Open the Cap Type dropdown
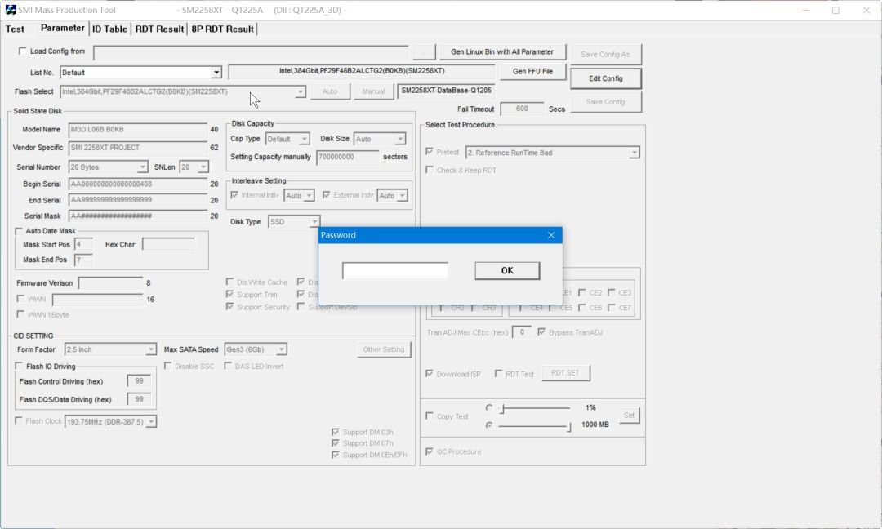The height and width of the screenshot is (529, 882). coord(304,139)
